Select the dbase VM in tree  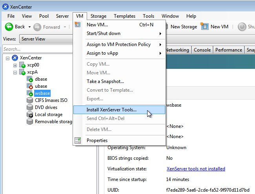(41, 79)
